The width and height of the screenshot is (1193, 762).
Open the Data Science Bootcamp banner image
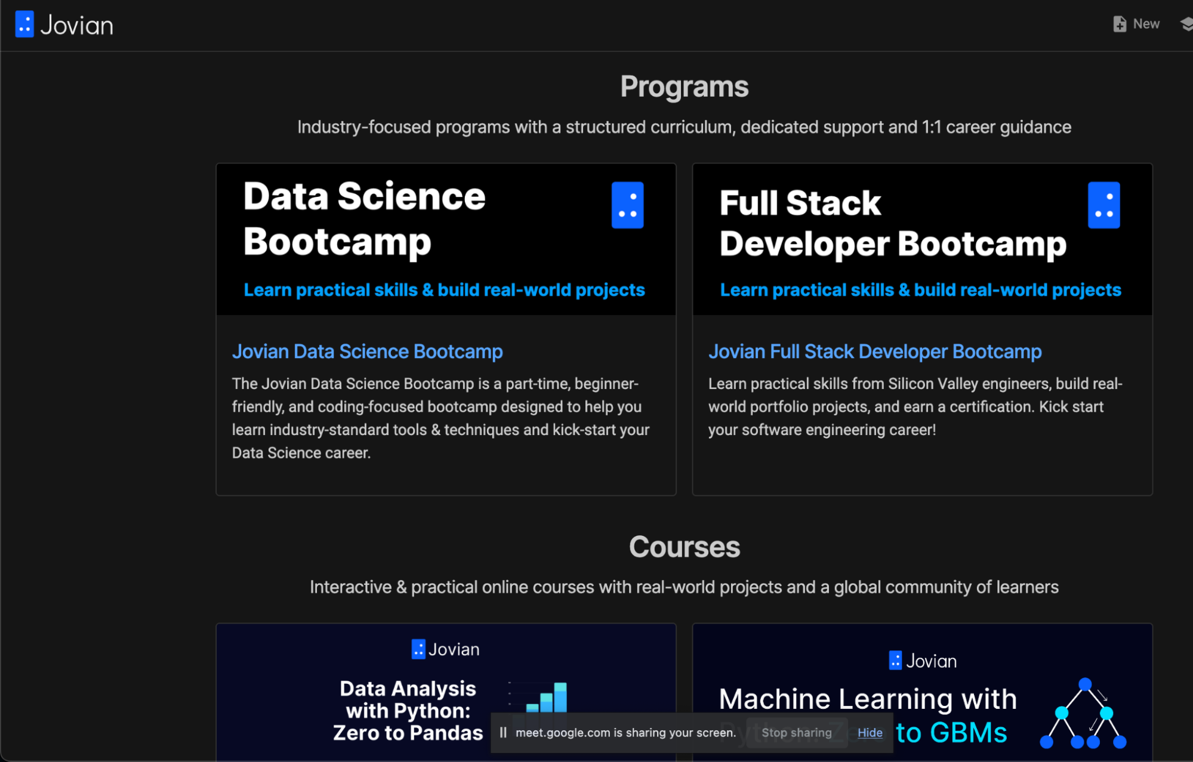(x=446, y=239)
